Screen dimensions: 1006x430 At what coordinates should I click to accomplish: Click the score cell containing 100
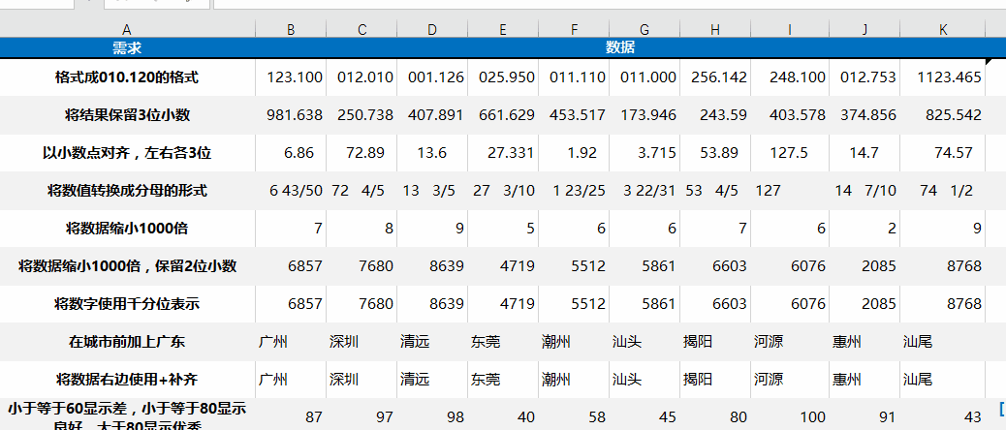(790, 415)
